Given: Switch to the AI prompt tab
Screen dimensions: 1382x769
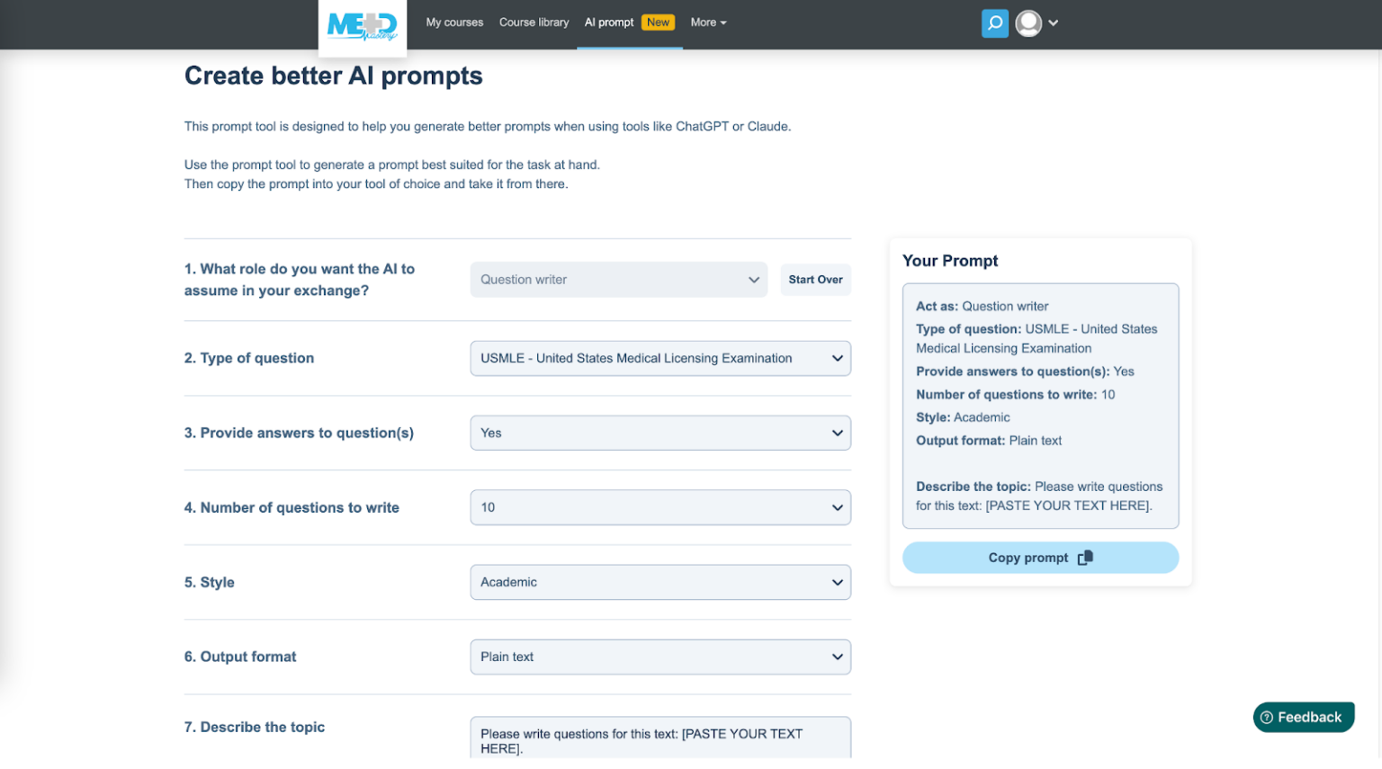Looking at the screenshot, I should coord(609,22).
